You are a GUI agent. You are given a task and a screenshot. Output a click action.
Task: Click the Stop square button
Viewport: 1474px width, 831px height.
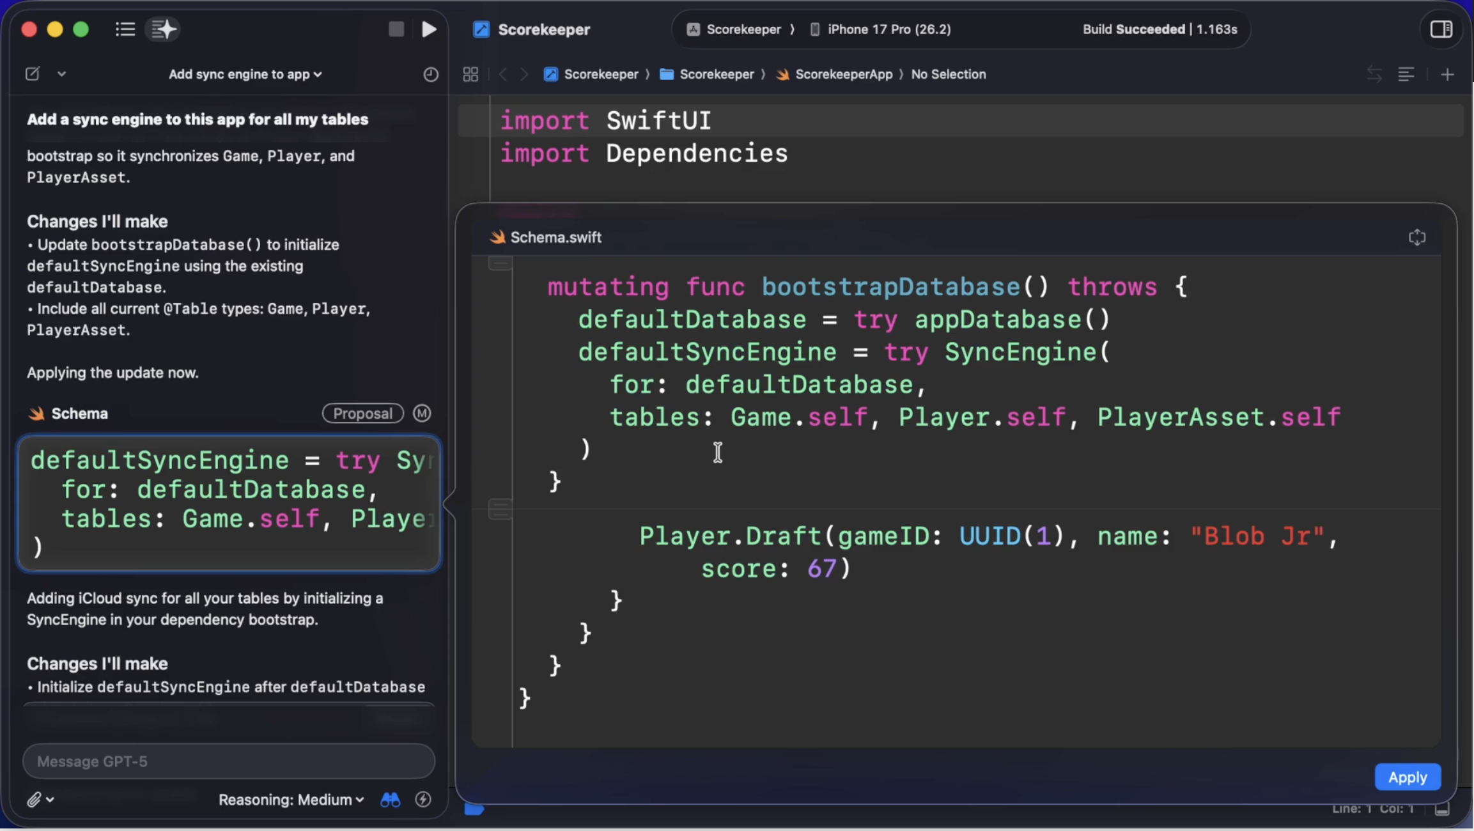click(x=396, y=29)
